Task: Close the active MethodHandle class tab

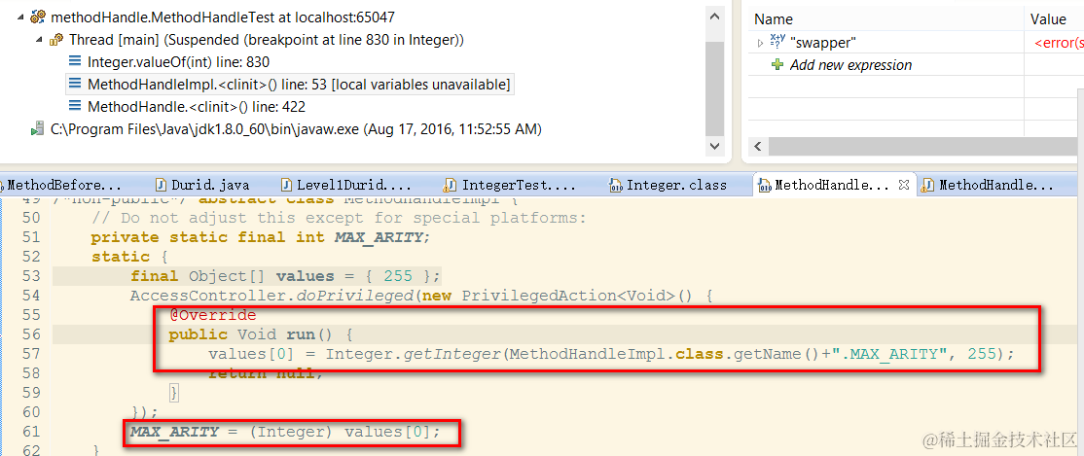Action: pos(903,185)
